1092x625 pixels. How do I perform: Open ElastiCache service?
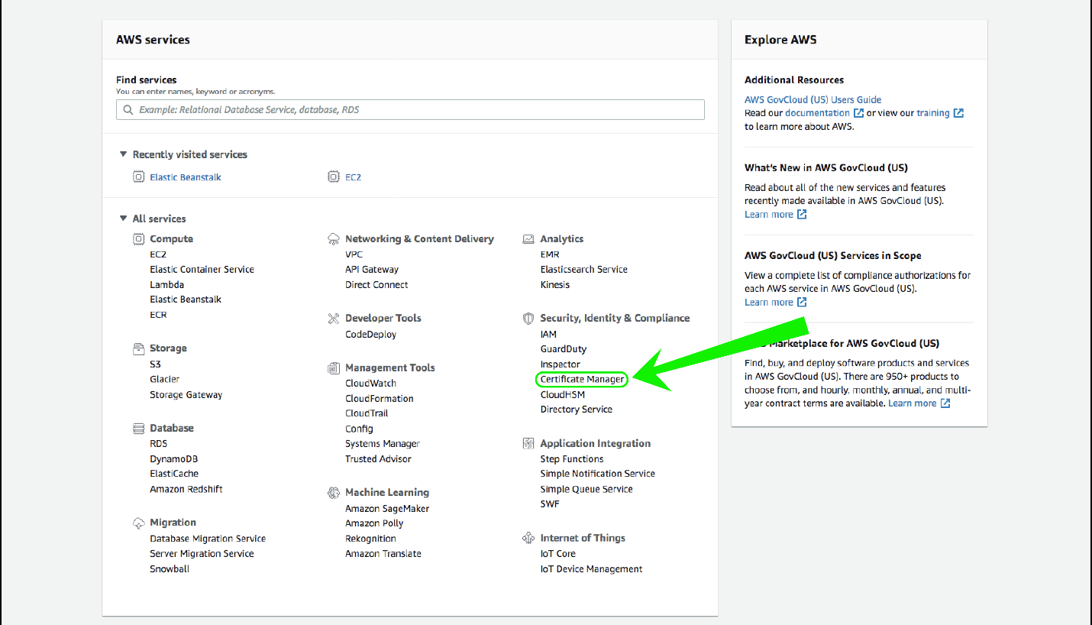pos(174,474)
